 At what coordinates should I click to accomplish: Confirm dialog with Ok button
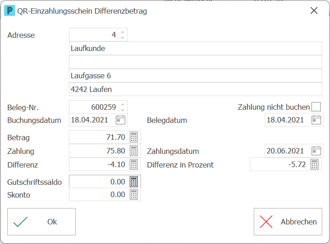pos(42,222)
